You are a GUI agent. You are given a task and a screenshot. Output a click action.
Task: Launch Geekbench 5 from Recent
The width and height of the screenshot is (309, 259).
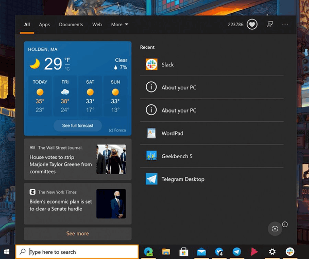212,156
